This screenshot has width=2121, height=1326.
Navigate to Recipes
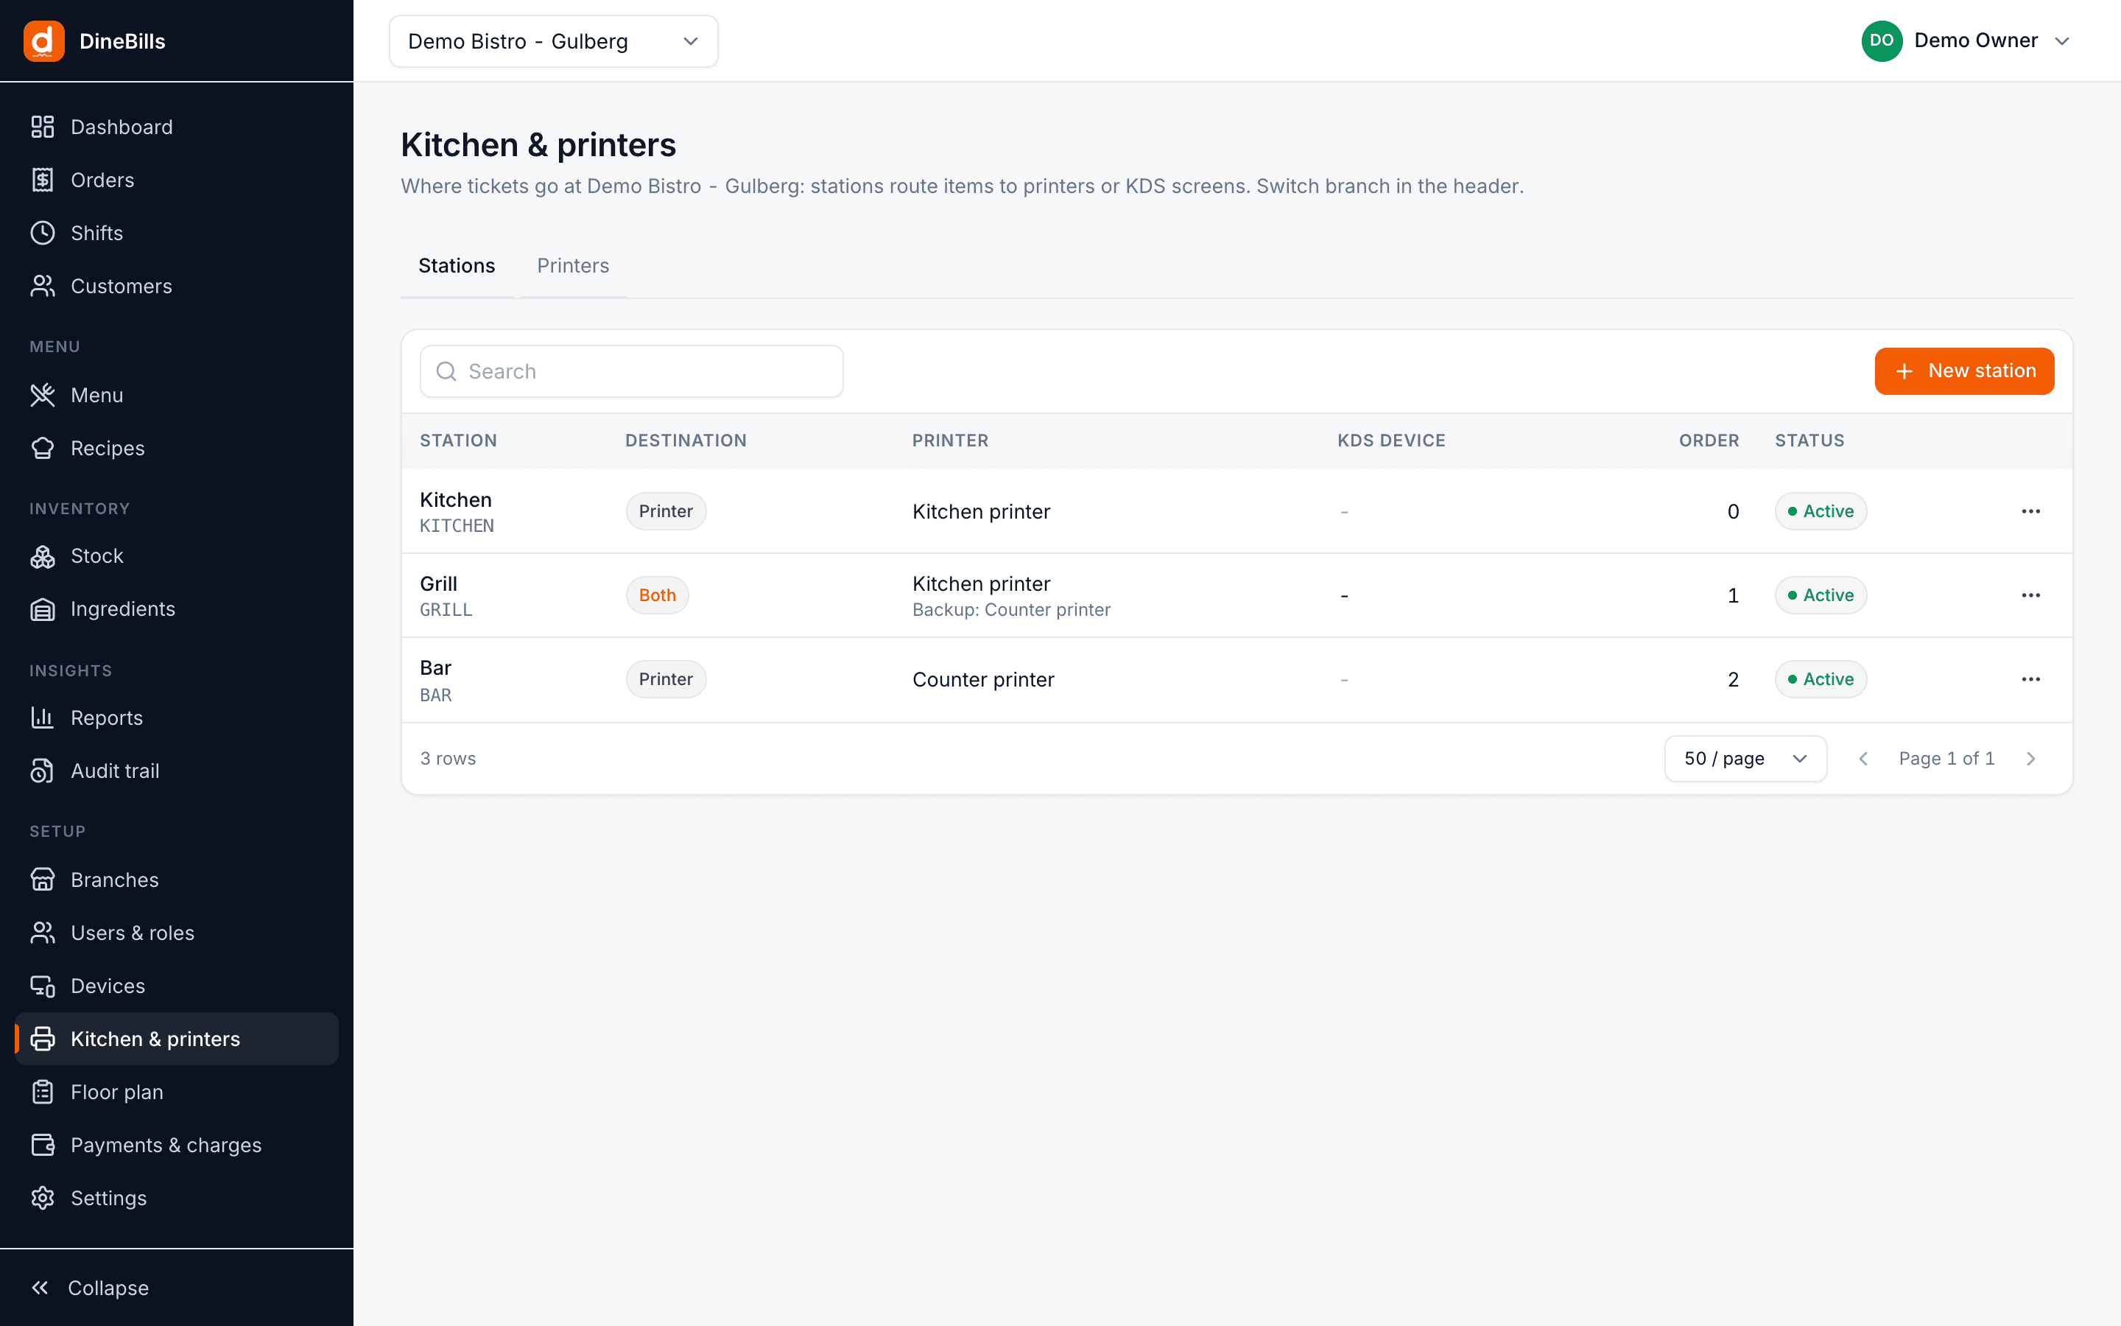176,448
